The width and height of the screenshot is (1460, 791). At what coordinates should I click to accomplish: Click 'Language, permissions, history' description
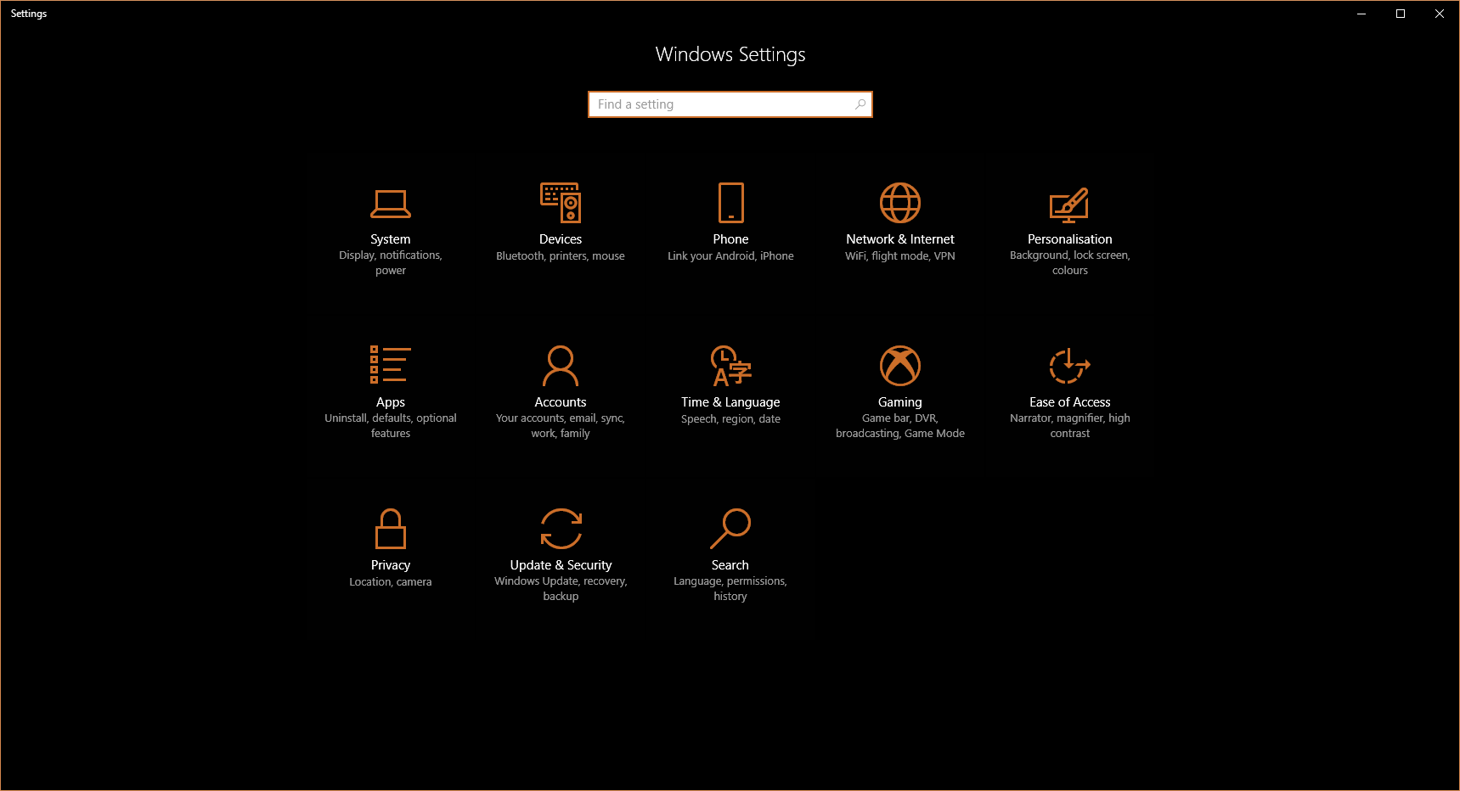730,589
